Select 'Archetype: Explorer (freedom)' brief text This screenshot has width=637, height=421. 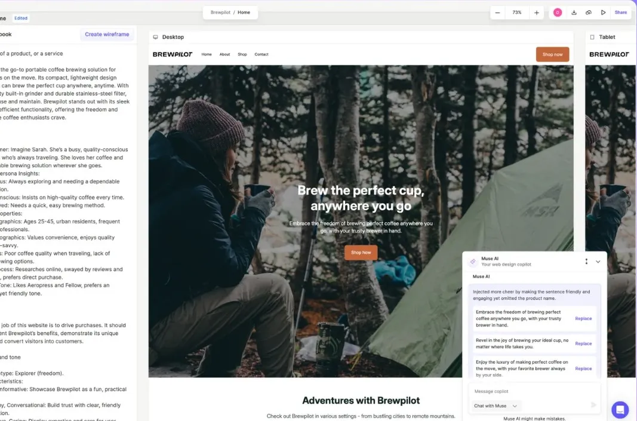coord(32,373)
